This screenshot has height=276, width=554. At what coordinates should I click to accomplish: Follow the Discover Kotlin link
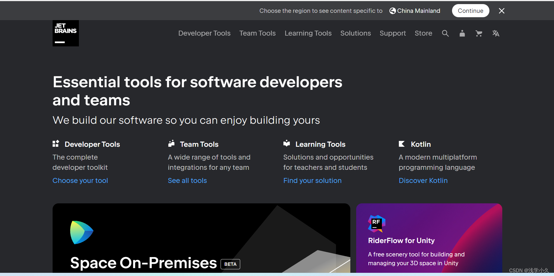click(423, 181)
